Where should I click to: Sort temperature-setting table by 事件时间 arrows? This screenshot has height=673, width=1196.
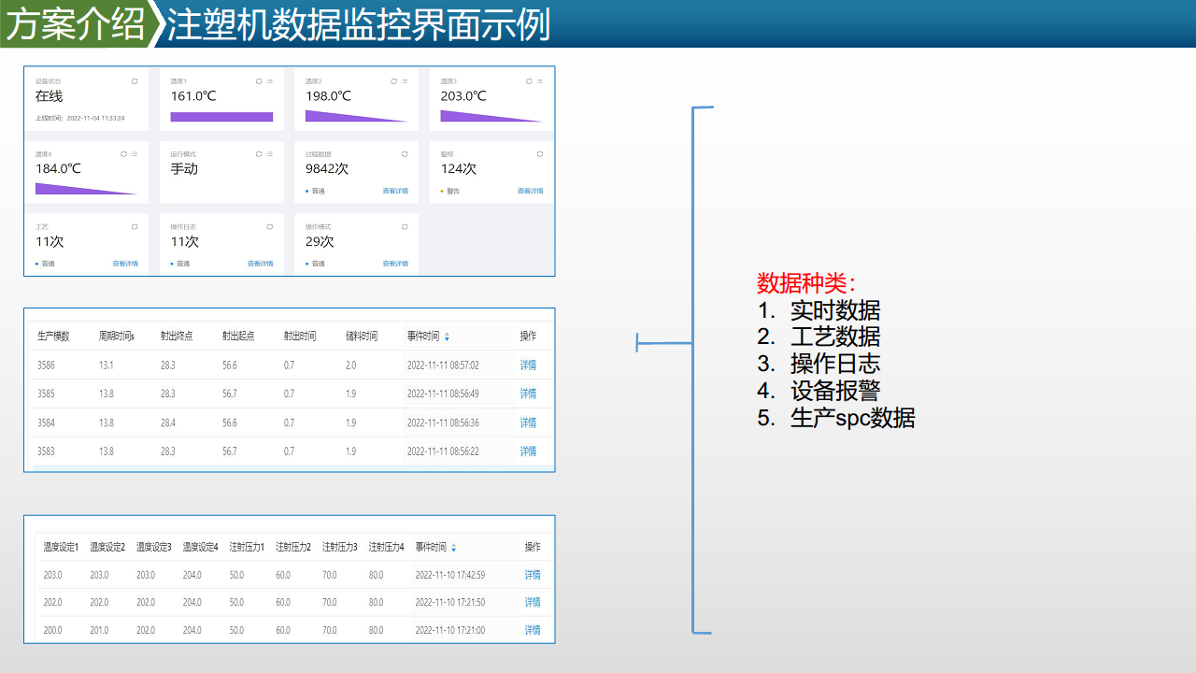pos(454,548)
